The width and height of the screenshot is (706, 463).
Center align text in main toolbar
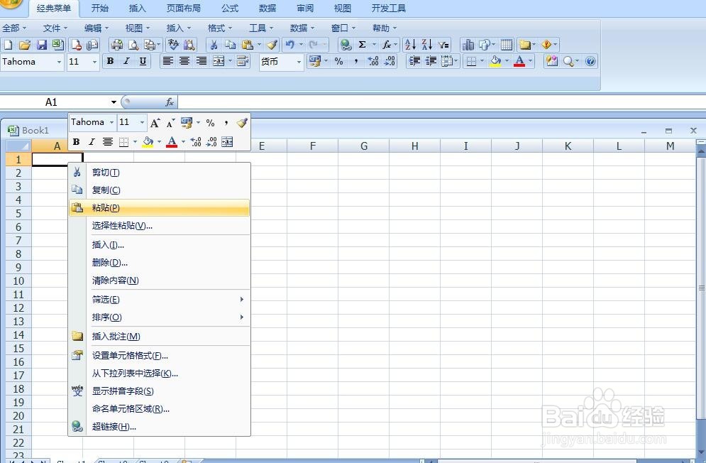click(184, 61)
